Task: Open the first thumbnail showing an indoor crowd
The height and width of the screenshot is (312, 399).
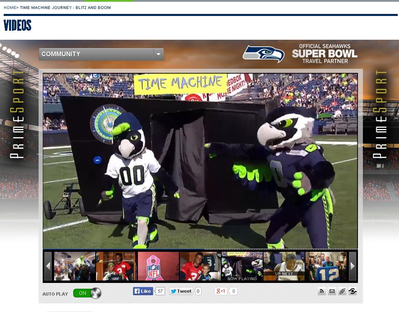Action: (x=75, y=266)
